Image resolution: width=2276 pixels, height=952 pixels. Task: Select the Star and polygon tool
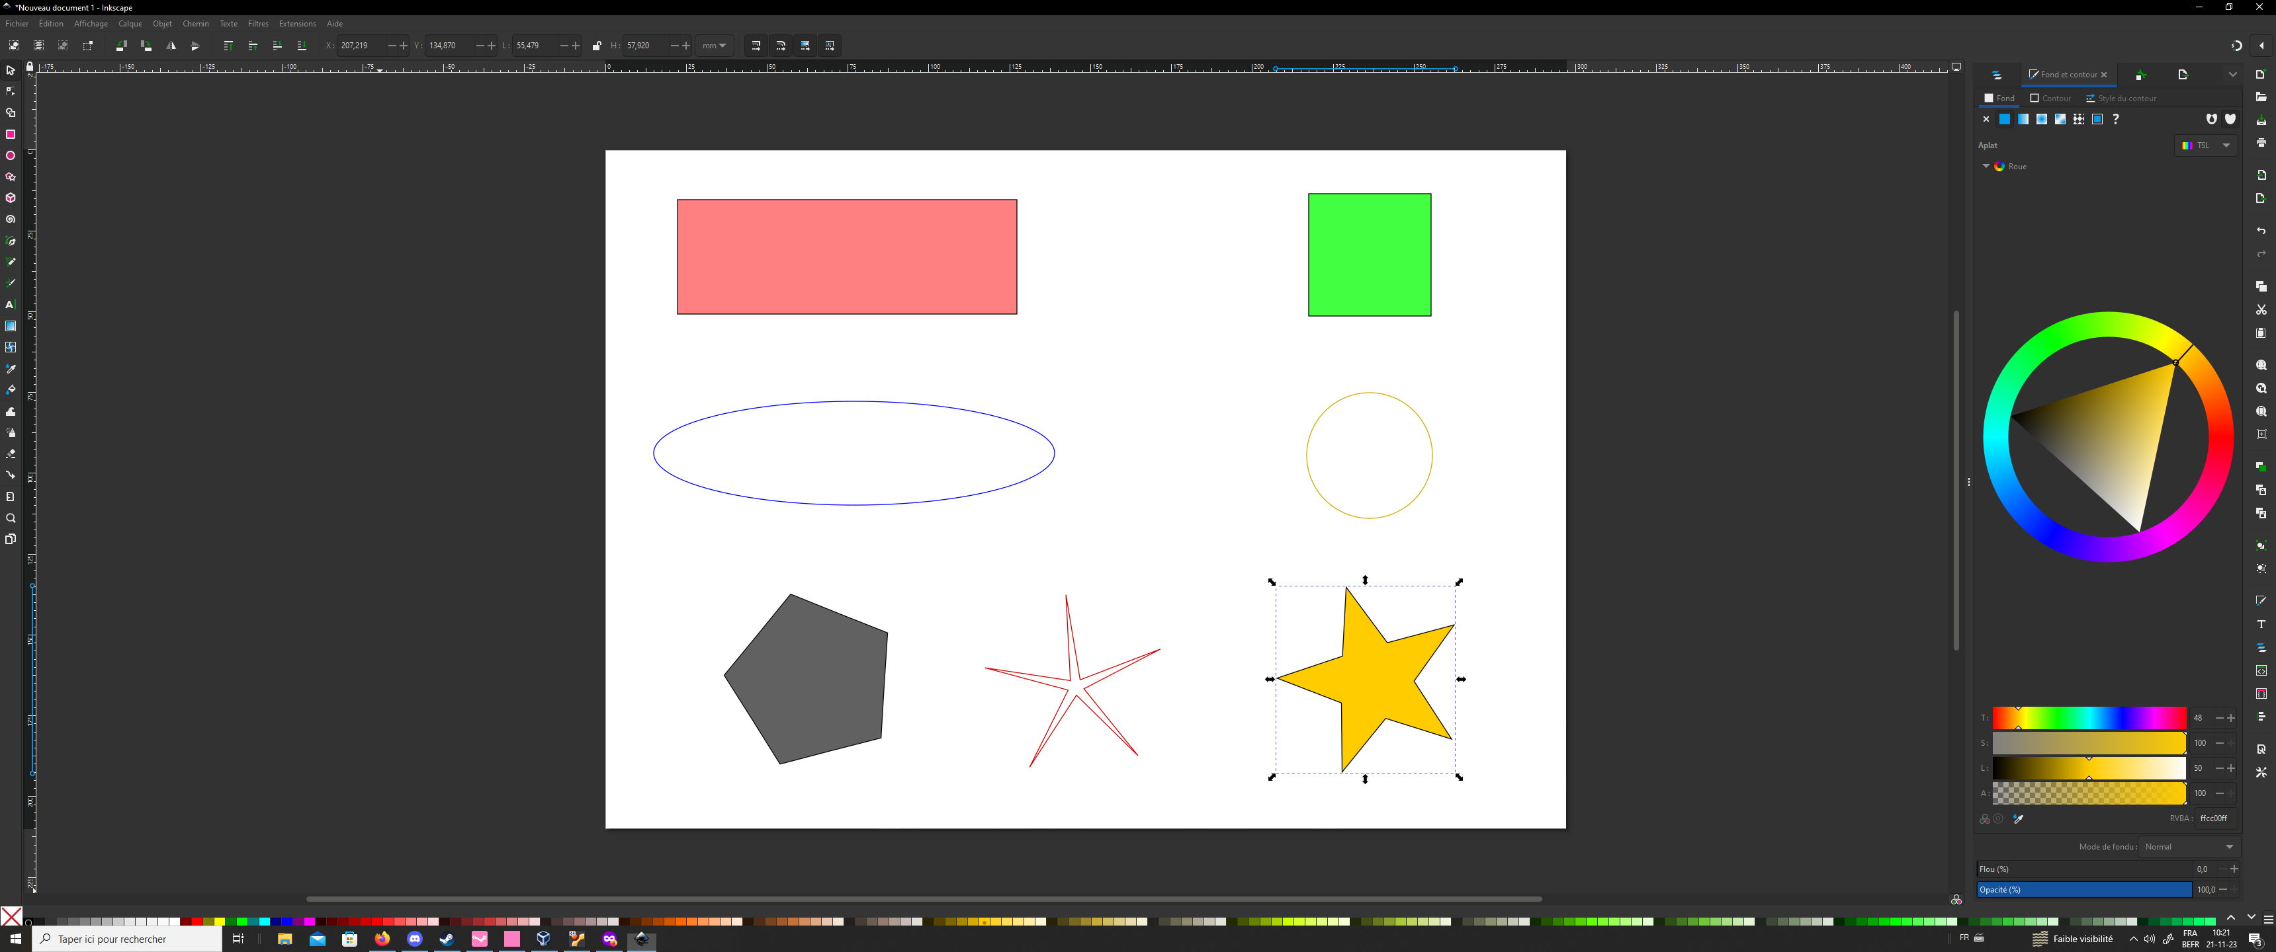coord(11,177)
